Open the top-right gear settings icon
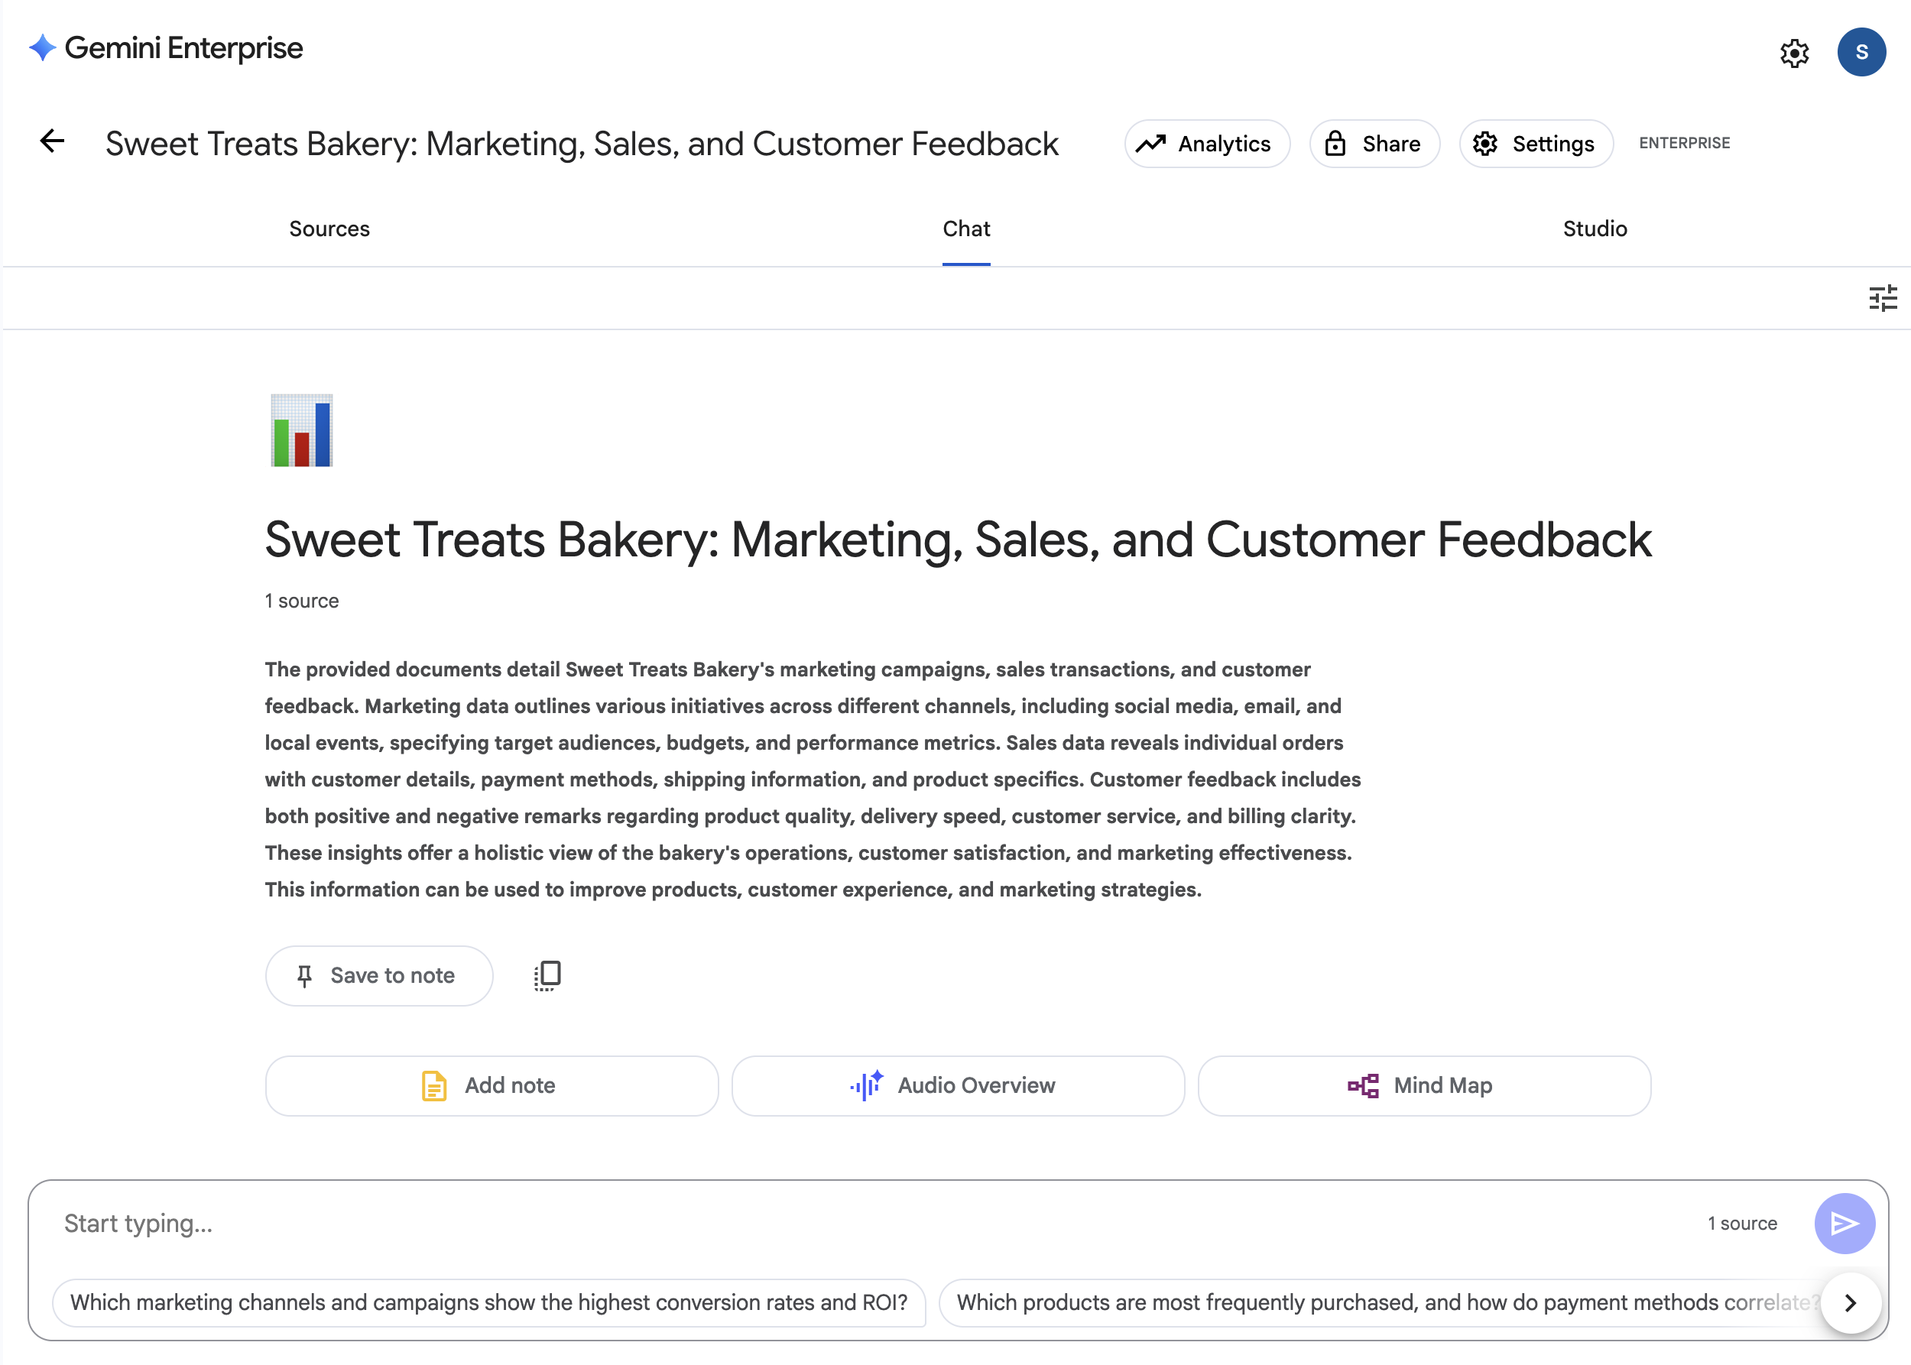The width and height of the screenshot is (1911, 1365). click(x=1793, y=53)
